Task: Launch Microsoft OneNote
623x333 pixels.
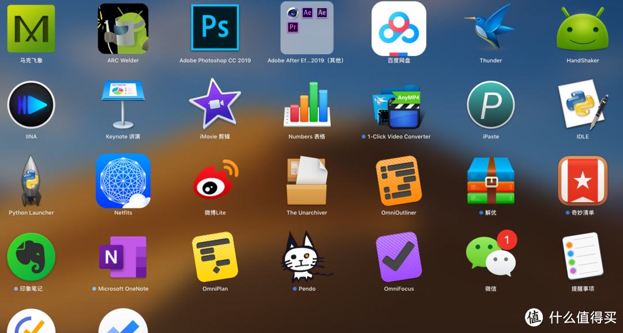Action: point(123,257)
